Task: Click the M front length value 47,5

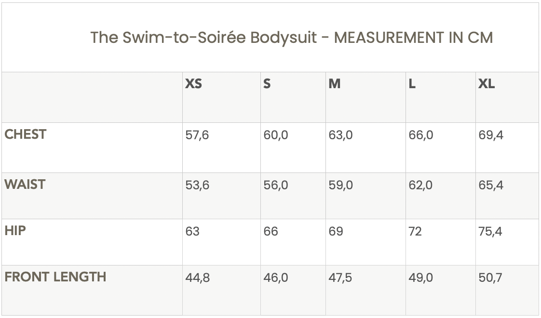Action: click(340, 278)
